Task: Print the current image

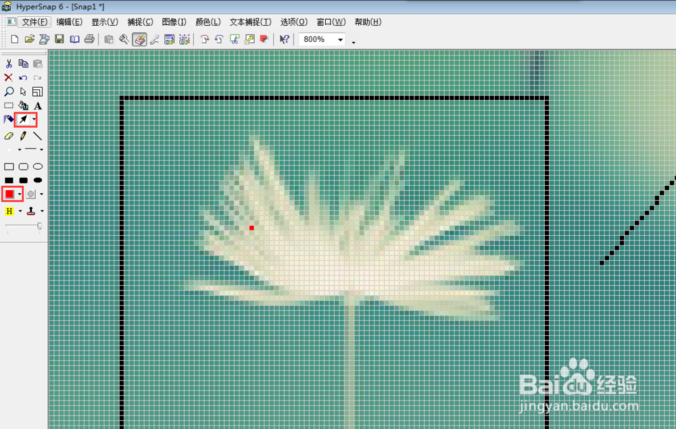Action: click(x=89, y=39)
